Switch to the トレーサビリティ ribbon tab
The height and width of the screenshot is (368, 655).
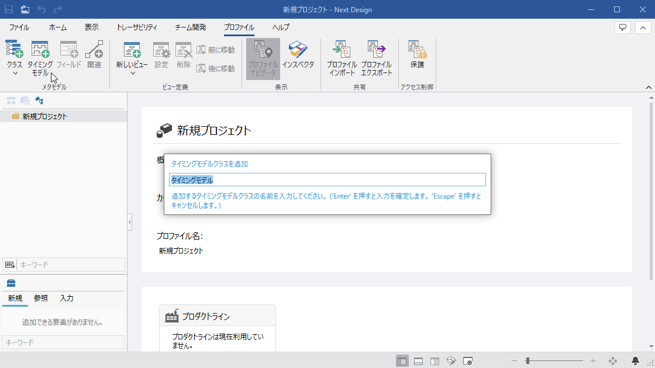(137, 27)
